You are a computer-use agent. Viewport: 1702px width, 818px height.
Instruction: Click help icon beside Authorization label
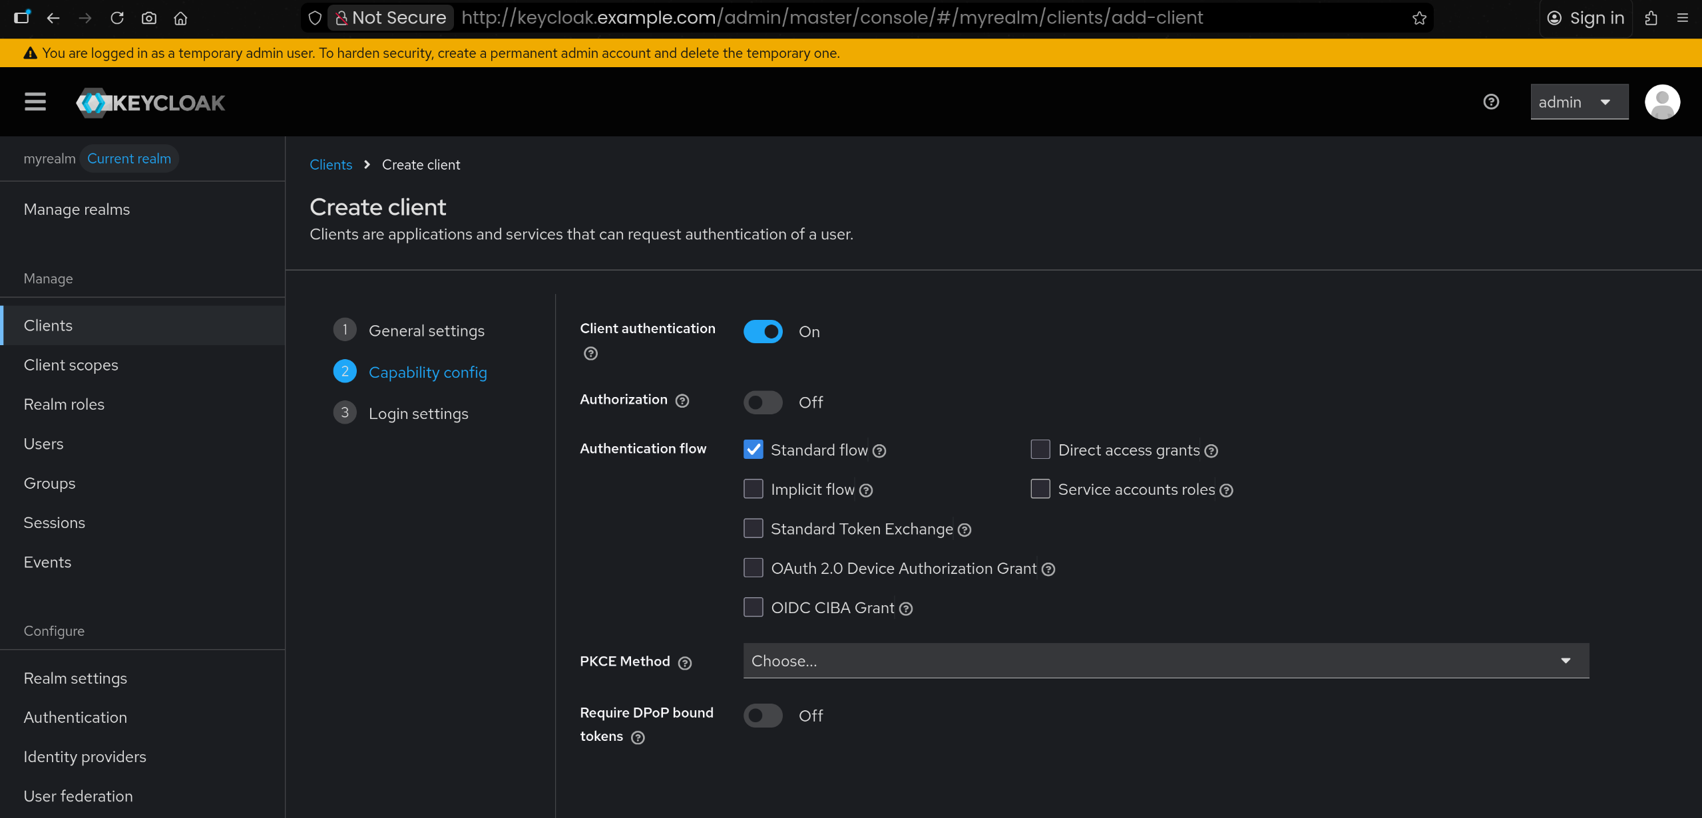[682, 401]
